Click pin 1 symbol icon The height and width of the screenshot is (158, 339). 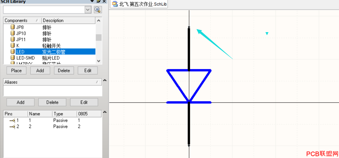(13, 120)
